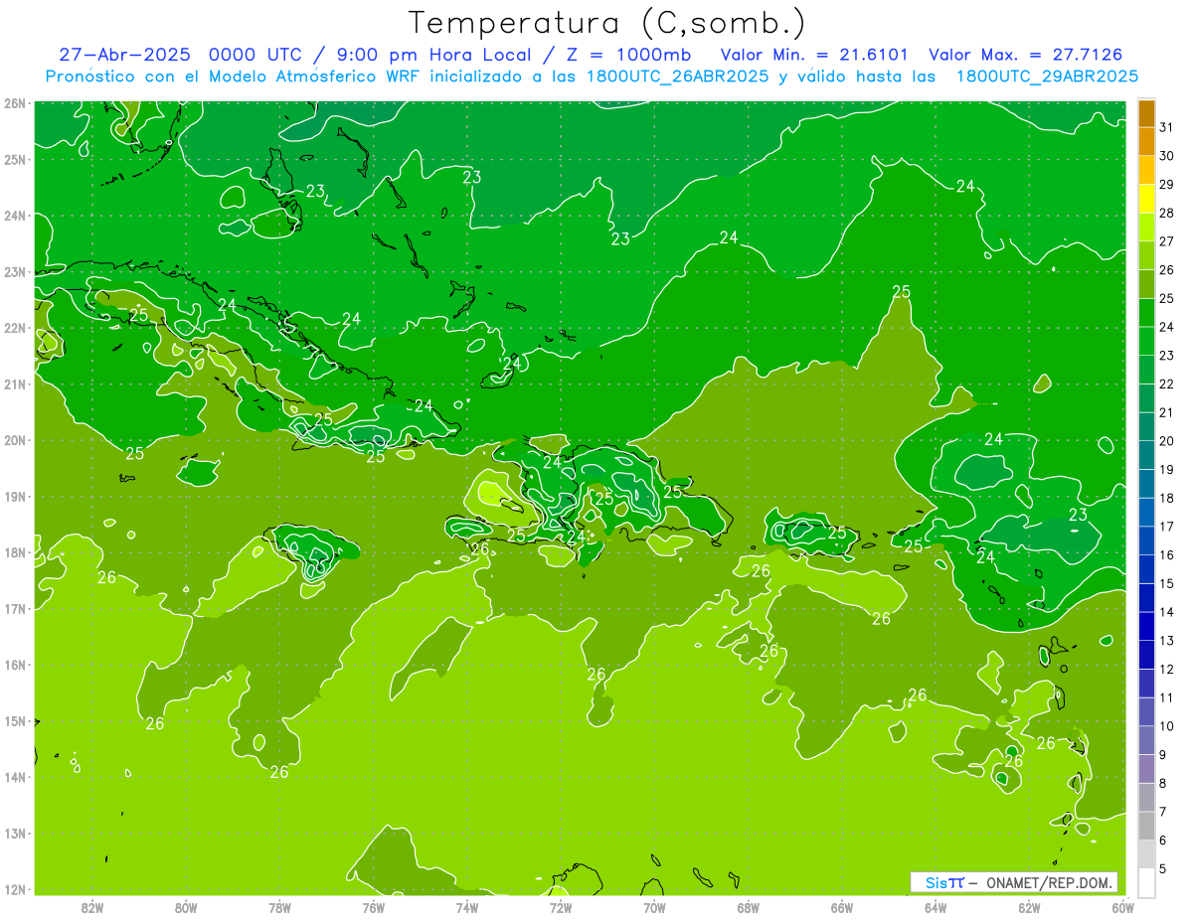Click the "23N" latitude axis label

click(x=15, y=271)
